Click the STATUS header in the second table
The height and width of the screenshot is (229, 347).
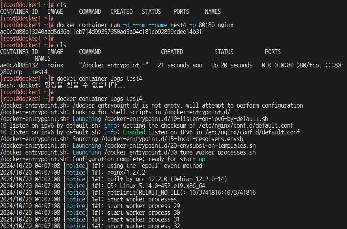pyautogui.click(x=224, y=52)
